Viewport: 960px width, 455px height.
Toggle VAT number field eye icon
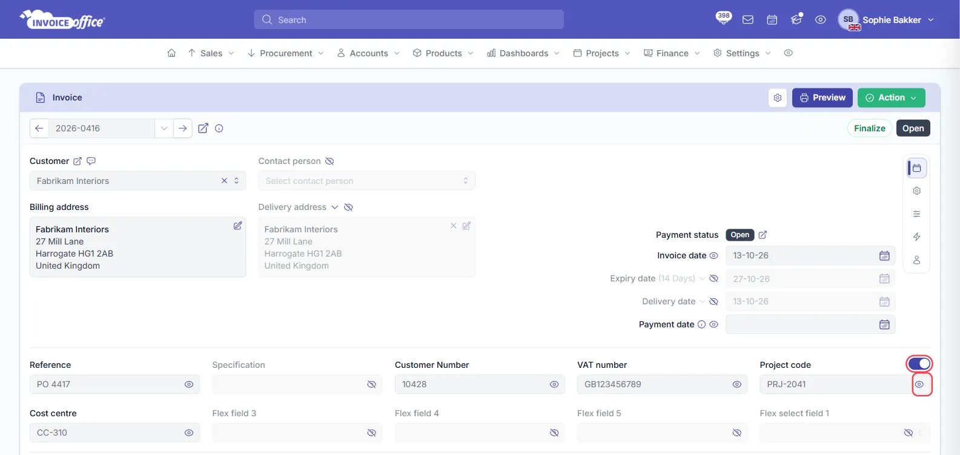tap(737, 384)
